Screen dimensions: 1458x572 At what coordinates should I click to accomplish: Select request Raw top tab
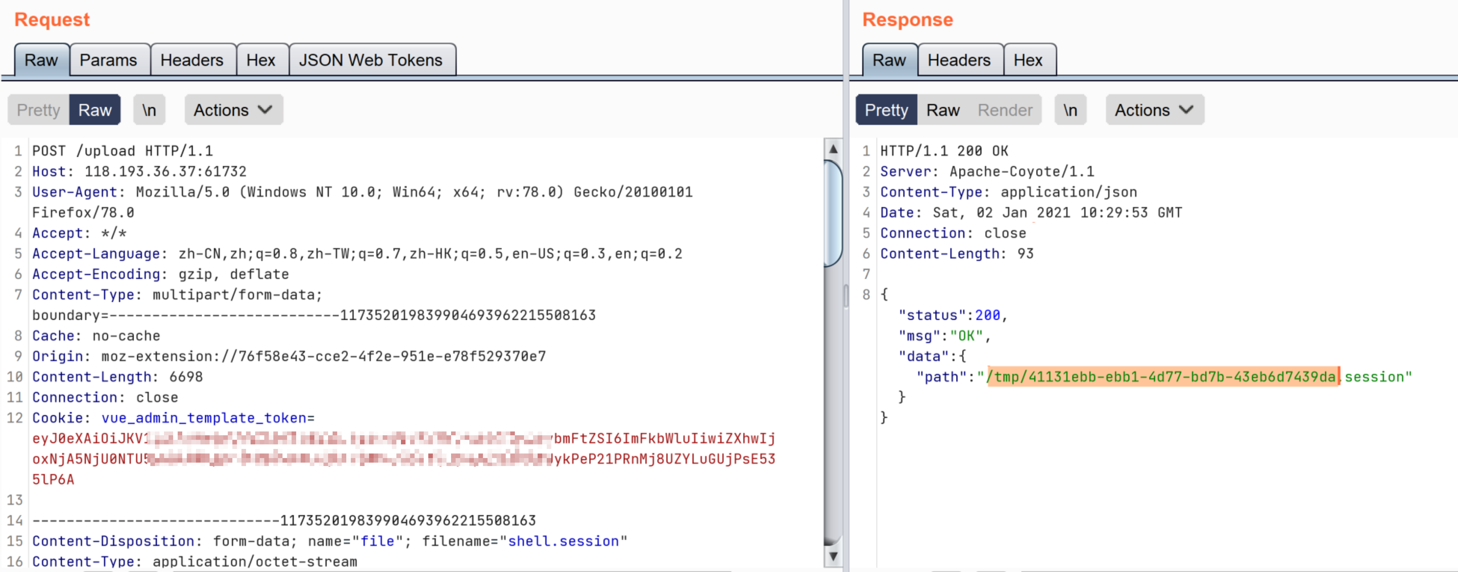tap(41, 60)
